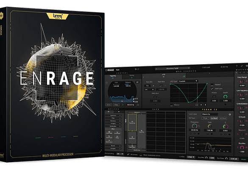Adjust the control Gain slider

coord(116,84)
